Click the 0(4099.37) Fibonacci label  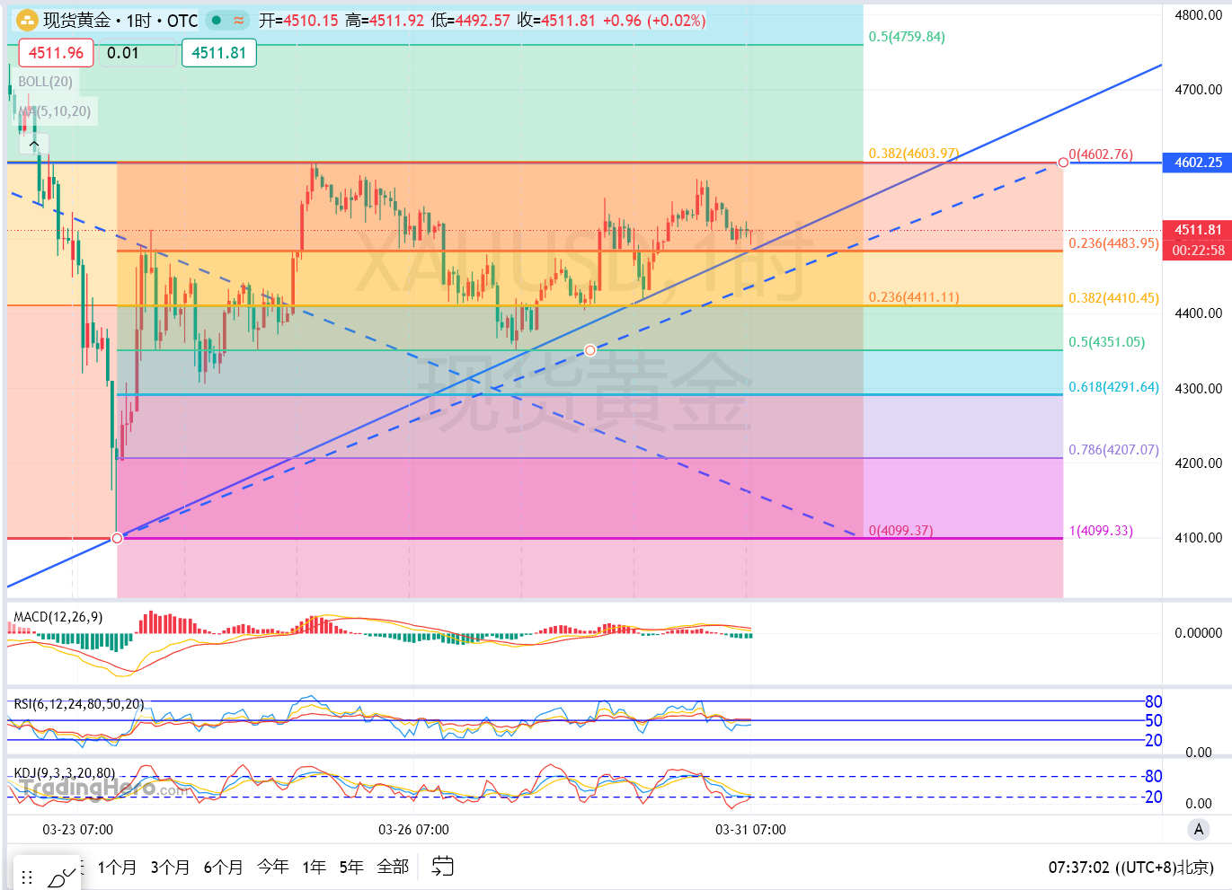pos(900,531)
